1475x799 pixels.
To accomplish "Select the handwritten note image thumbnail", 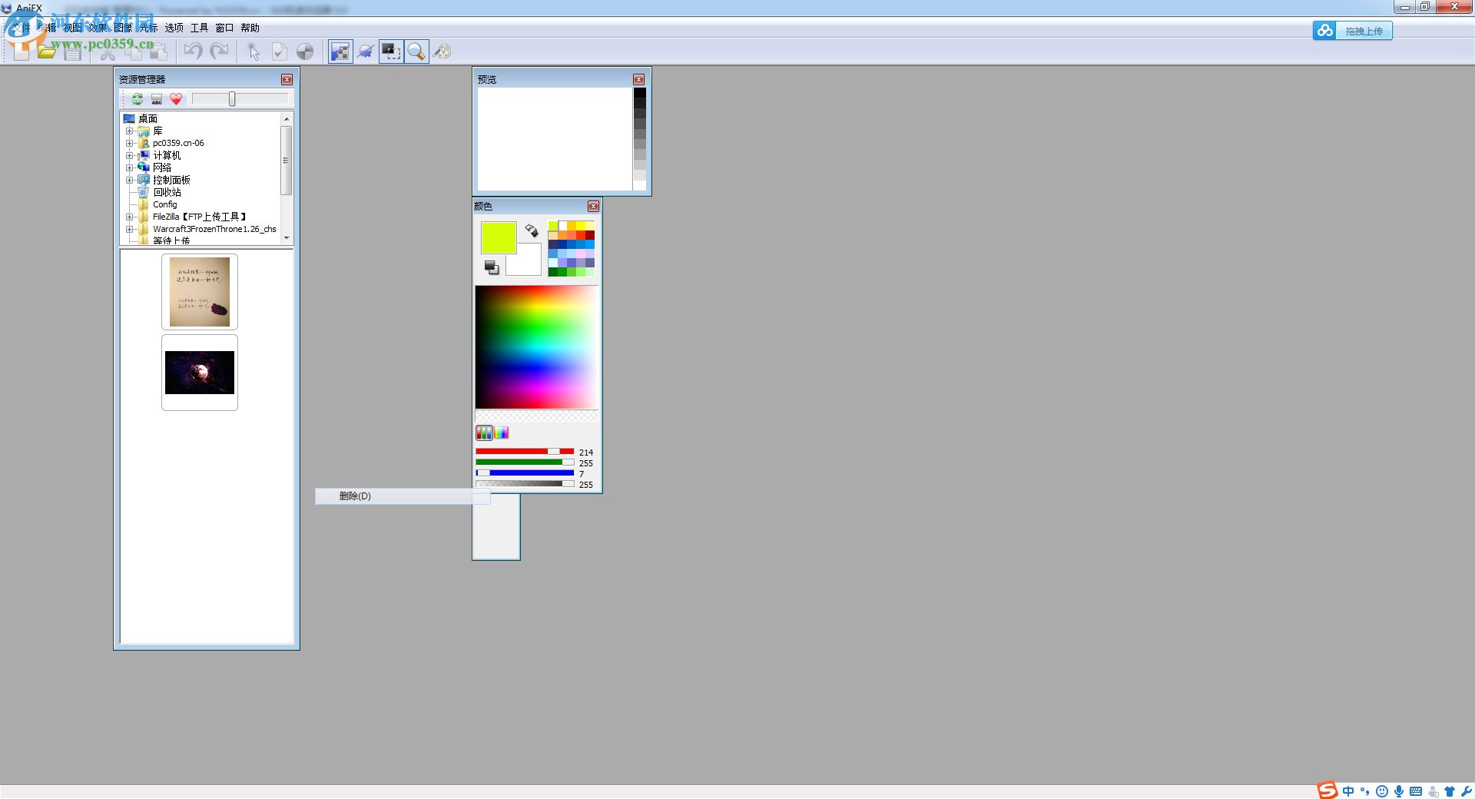I will click(200, 292).
